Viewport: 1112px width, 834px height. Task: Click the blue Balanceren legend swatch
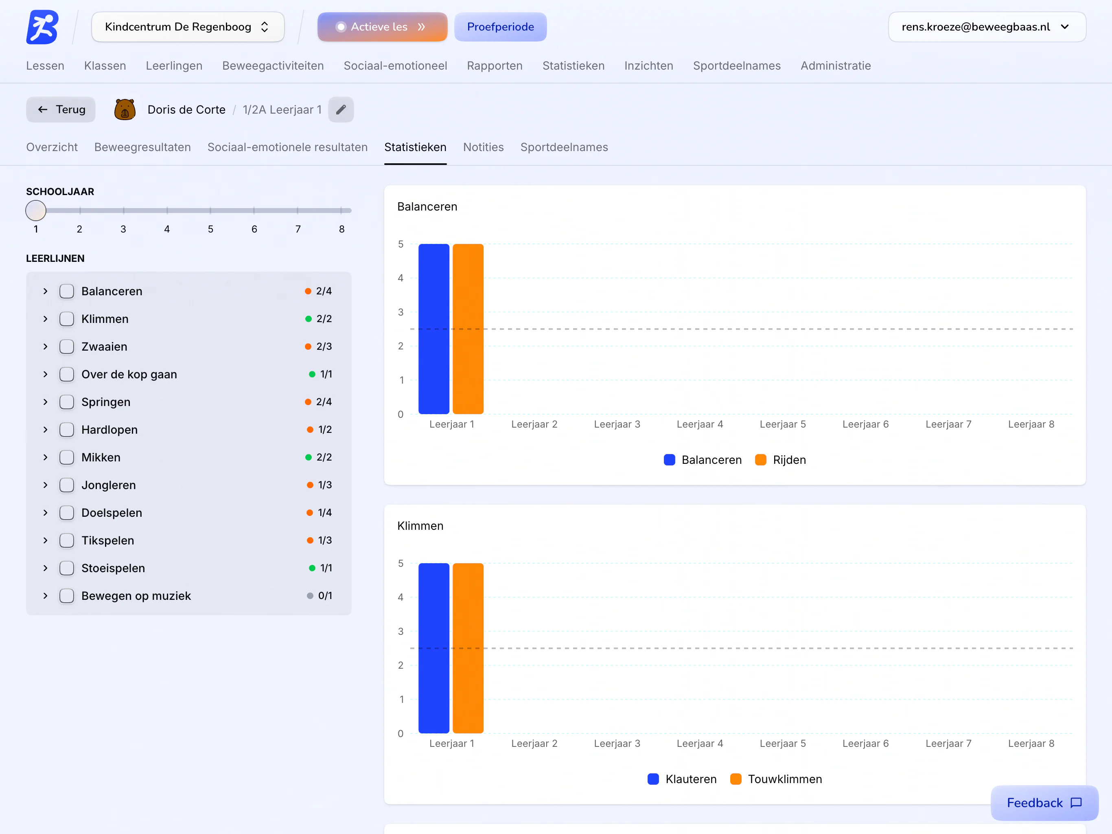click(669, 460)
